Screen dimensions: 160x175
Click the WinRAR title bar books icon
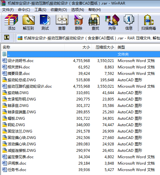point(3,3)
